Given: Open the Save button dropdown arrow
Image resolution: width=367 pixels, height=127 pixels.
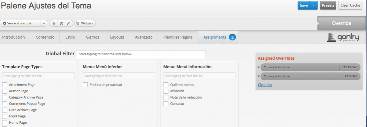Looking at the screenshot, I should (x=314, y=5).
